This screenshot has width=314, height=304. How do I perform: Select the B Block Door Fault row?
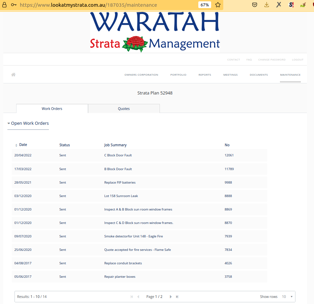tap(139, 169)
